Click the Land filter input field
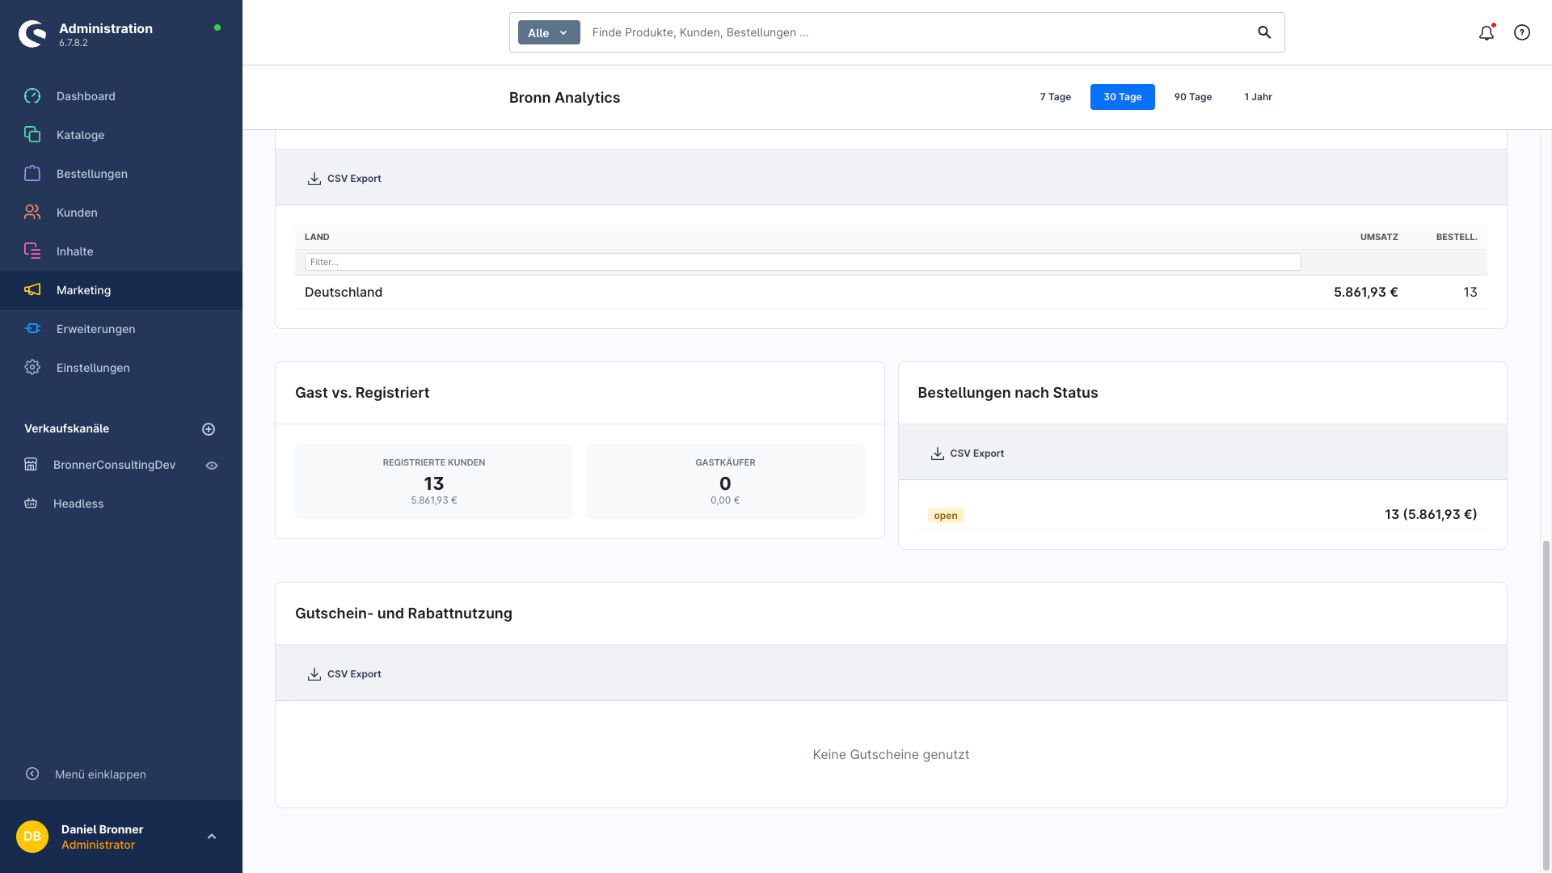 coord(802,262)
